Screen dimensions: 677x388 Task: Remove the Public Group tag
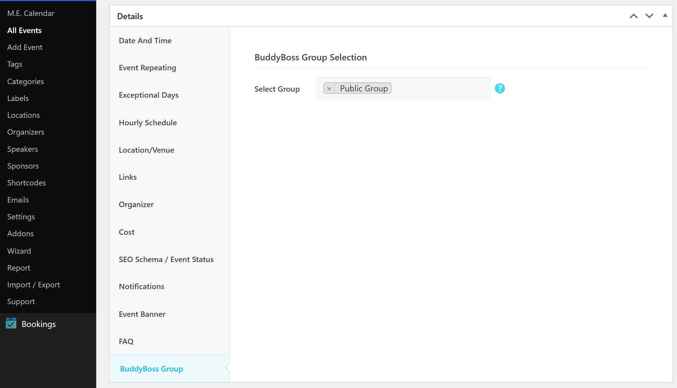pos(329,89)
